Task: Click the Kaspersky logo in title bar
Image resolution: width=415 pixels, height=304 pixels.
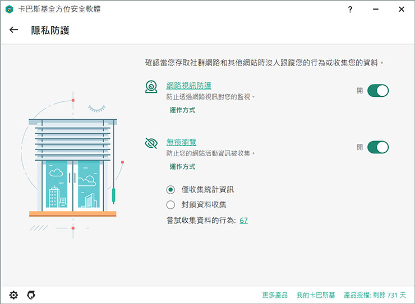Action: [10, 10]
